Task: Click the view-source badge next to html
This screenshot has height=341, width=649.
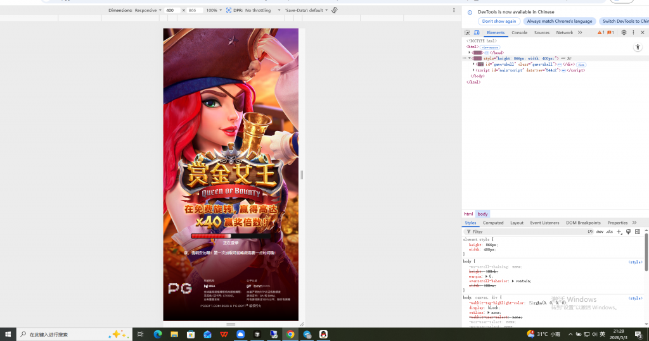Action: pyautogui.click(x=490, y=47)
